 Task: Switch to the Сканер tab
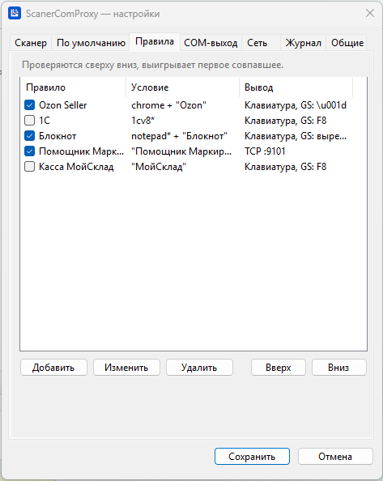pos(31,43)
